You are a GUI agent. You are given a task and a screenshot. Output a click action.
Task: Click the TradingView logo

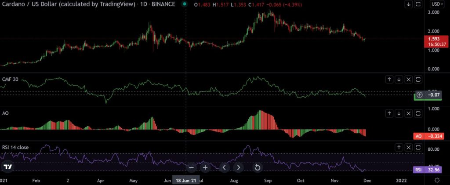point(8,167)
